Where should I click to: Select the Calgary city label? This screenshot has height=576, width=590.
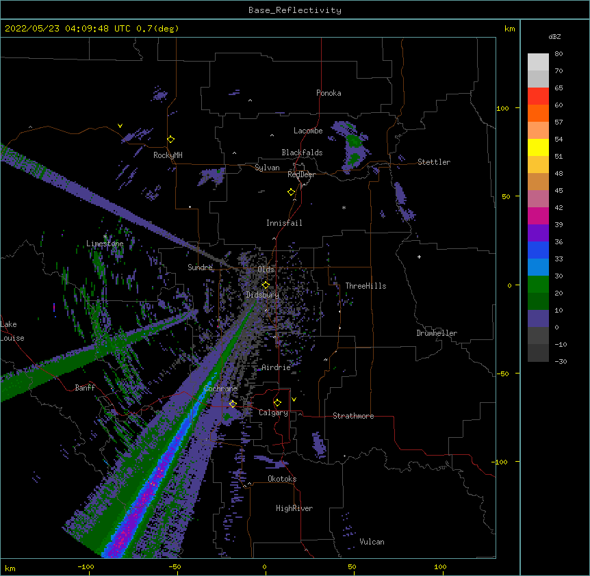point(273,413)
